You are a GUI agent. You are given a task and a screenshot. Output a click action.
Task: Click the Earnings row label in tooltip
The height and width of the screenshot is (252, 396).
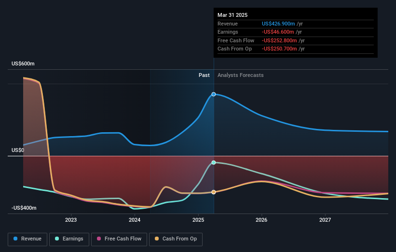pyautogui.click(x=228, y=32)
